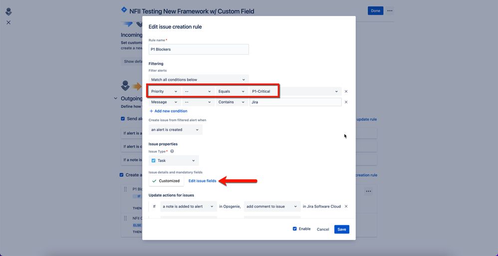Open the '--' dropdown in Priority row
498x256 pixels.
tap(198, 92)
